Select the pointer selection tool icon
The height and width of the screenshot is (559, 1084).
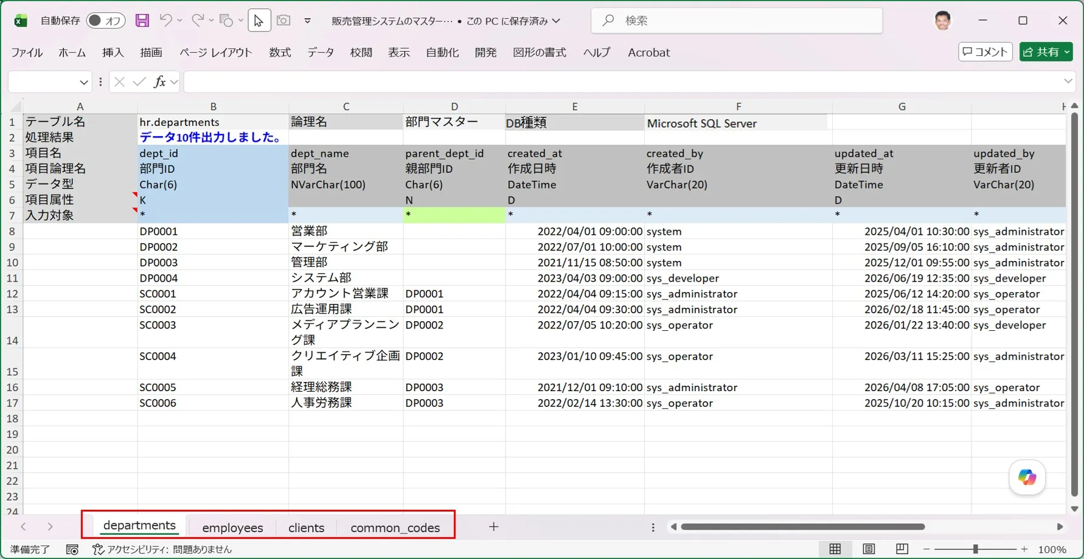point(259,21)
